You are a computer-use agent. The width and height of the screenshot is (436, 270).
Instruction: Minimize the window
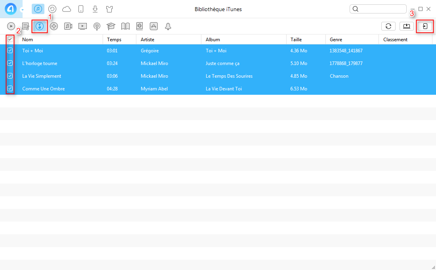pos(412,9)
